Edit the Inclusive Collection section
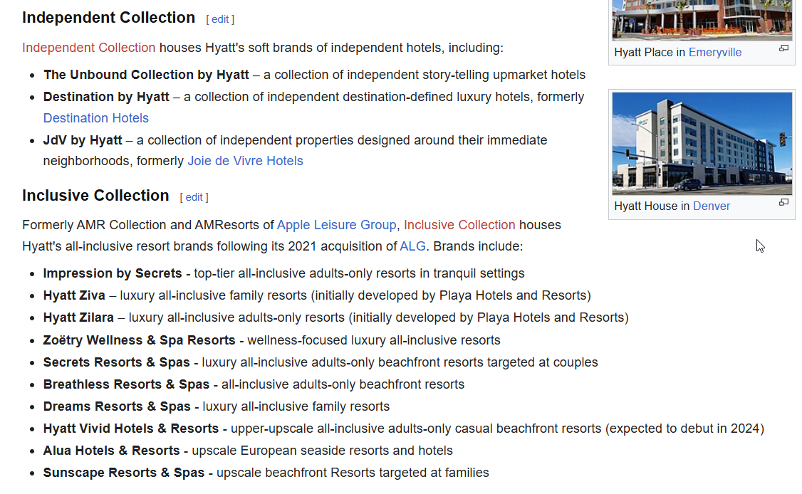The image size is (802, 494). coord(194,197)
